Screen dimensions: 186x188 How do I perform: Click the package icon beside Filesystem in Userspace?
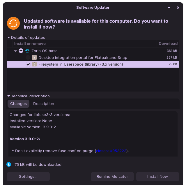pos(34,64)
